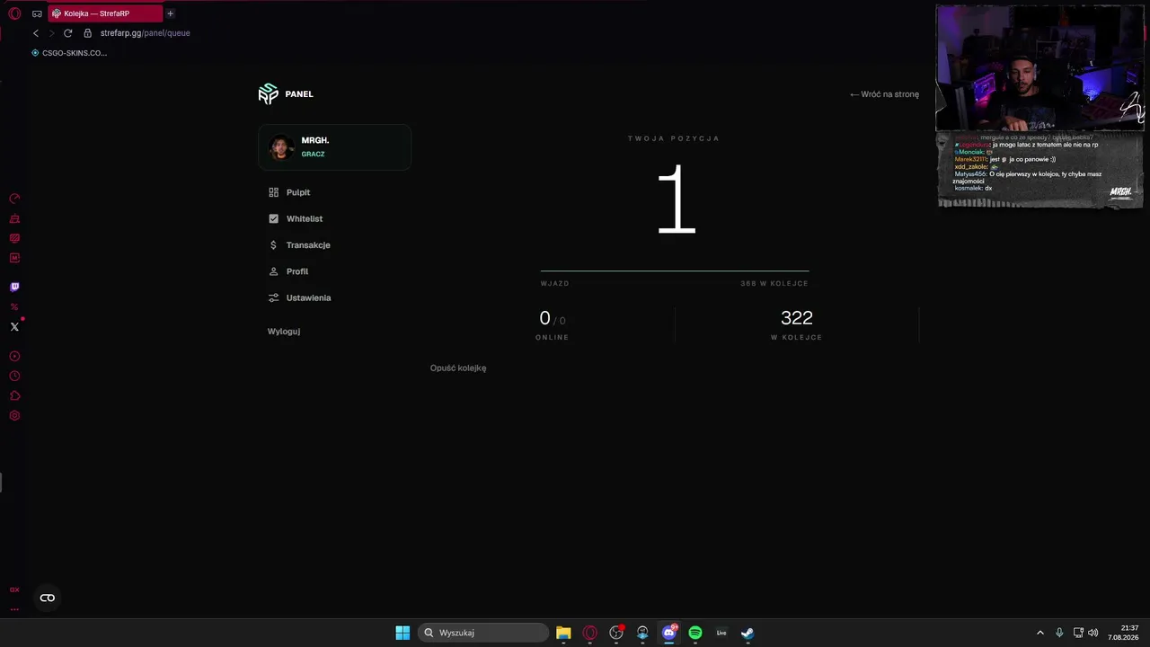Follow the Wróć na stronę link
Image resolution: width=1150 pixels, height=647 pixels.
[885, 94]
